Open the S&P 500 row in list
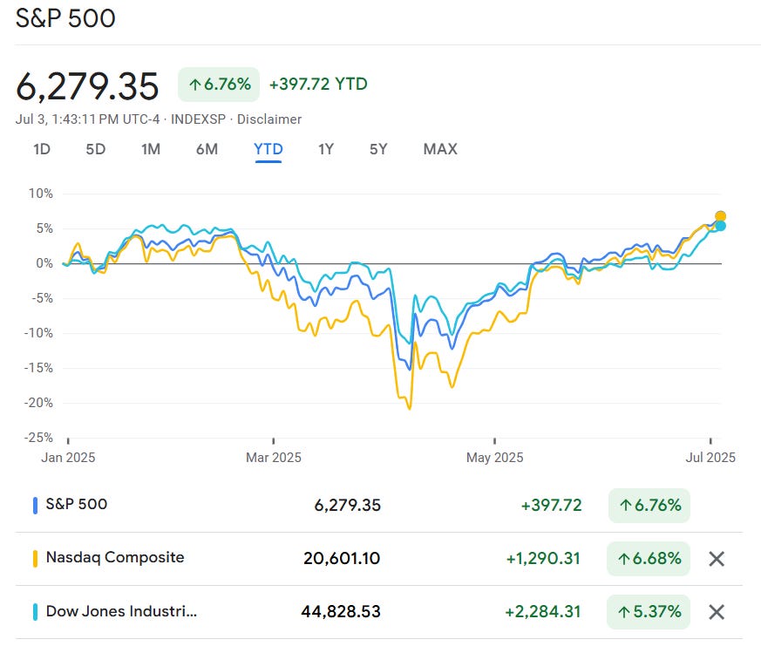 click(x=378, y=506)
